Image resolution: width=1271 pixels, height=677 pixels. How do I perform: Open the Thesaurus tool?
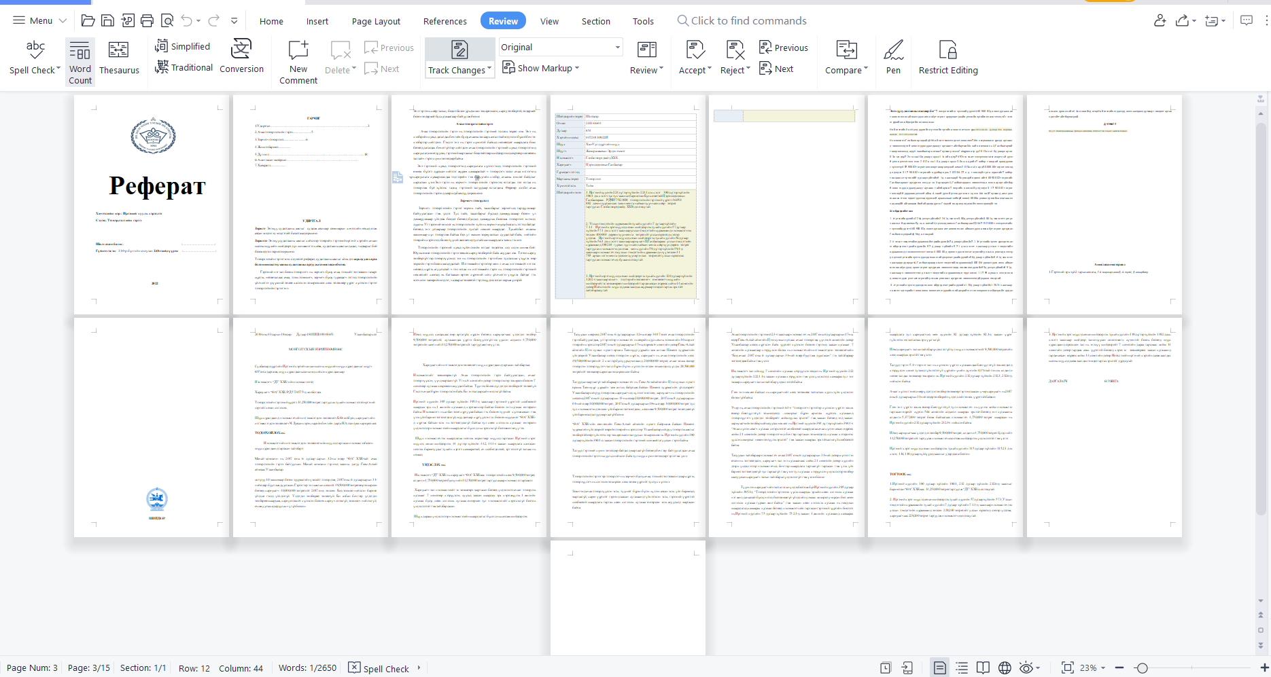pyautogui.click(x=119, y=57)
